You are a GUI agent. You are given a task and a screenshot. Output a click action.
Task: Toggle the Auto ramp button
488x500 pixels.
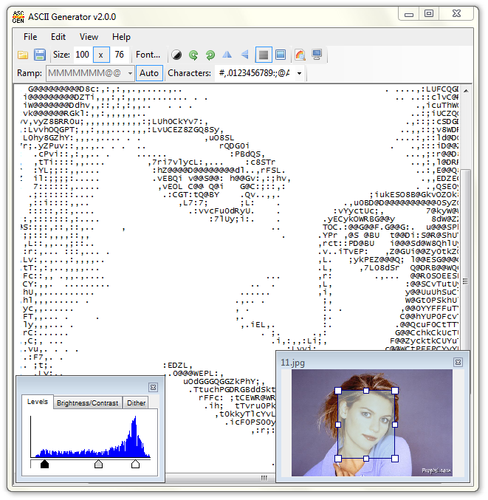tap(149, 73)
